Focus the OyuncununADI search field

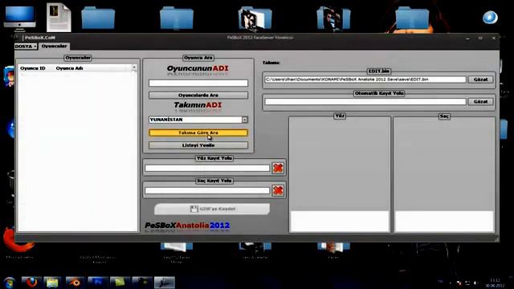tap(198, 83)
